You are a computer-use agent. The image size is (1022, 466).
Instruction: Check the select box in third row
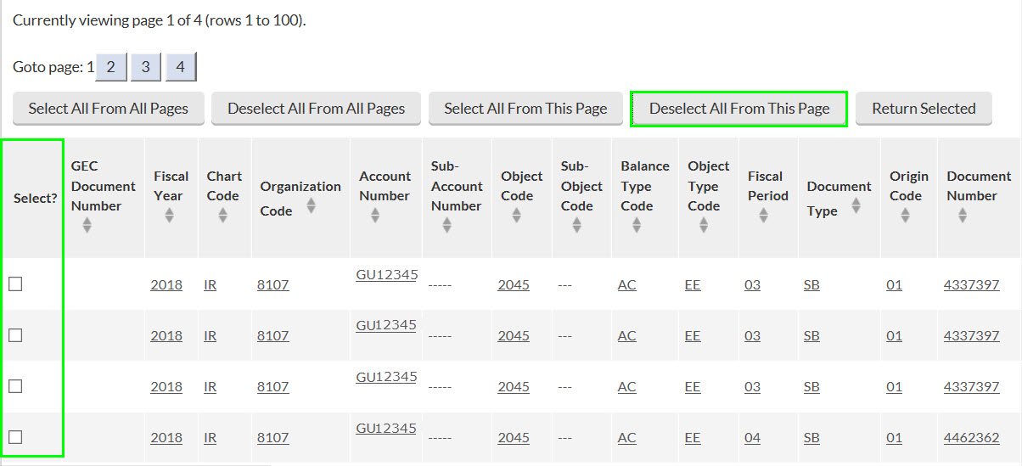(15, 386)
